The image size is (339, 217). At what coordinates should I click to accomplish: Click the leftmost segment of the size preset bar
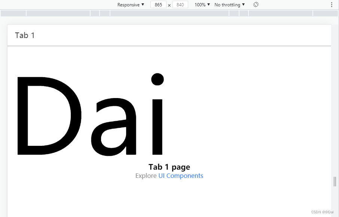(x=13, y=13)
